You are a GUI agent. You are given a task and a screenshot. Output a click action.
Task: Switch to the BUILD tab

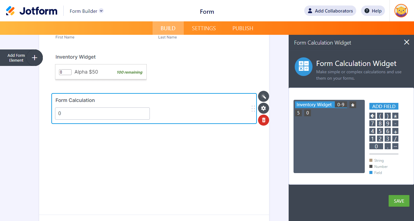point(168,28)
